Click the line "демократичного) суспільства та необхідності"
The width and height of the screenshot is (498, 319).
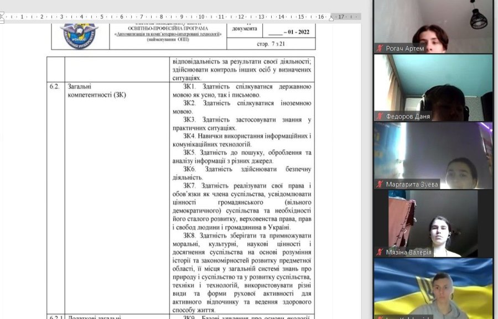coord(242,211)
